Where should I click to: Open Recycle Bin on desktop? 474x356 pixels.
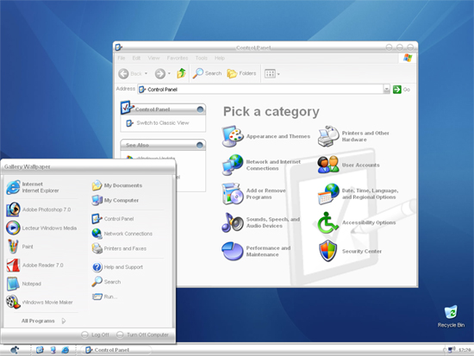pos(451,316)
